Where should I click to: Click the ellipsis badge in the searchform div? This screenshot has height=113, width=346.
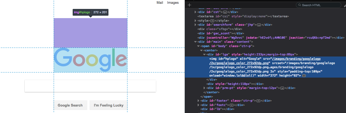tap(259, 25)
